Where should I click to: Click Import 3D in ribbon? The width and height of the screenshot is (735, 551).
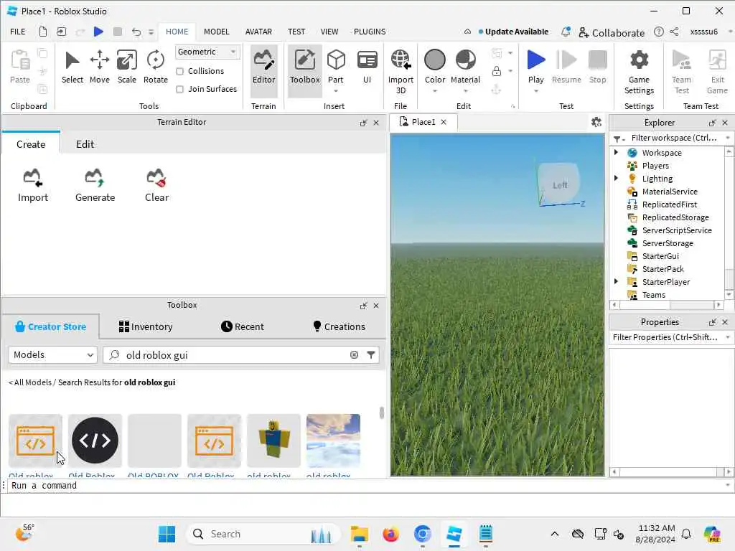tap(401, 71)
